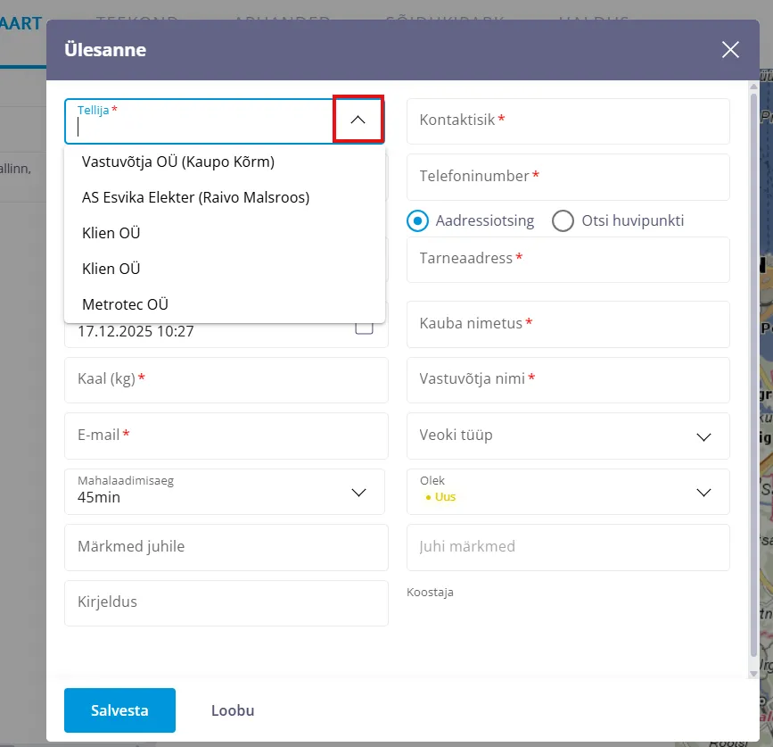Focus the Kontaktisik input field
This screenshot has height=747, width=773.
point(568,120)
